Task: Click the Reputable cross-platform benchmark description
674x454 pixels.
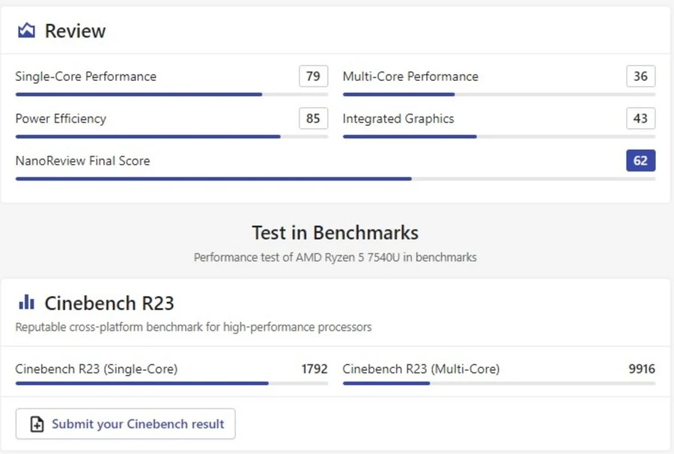Action: (x=193, y=327)
